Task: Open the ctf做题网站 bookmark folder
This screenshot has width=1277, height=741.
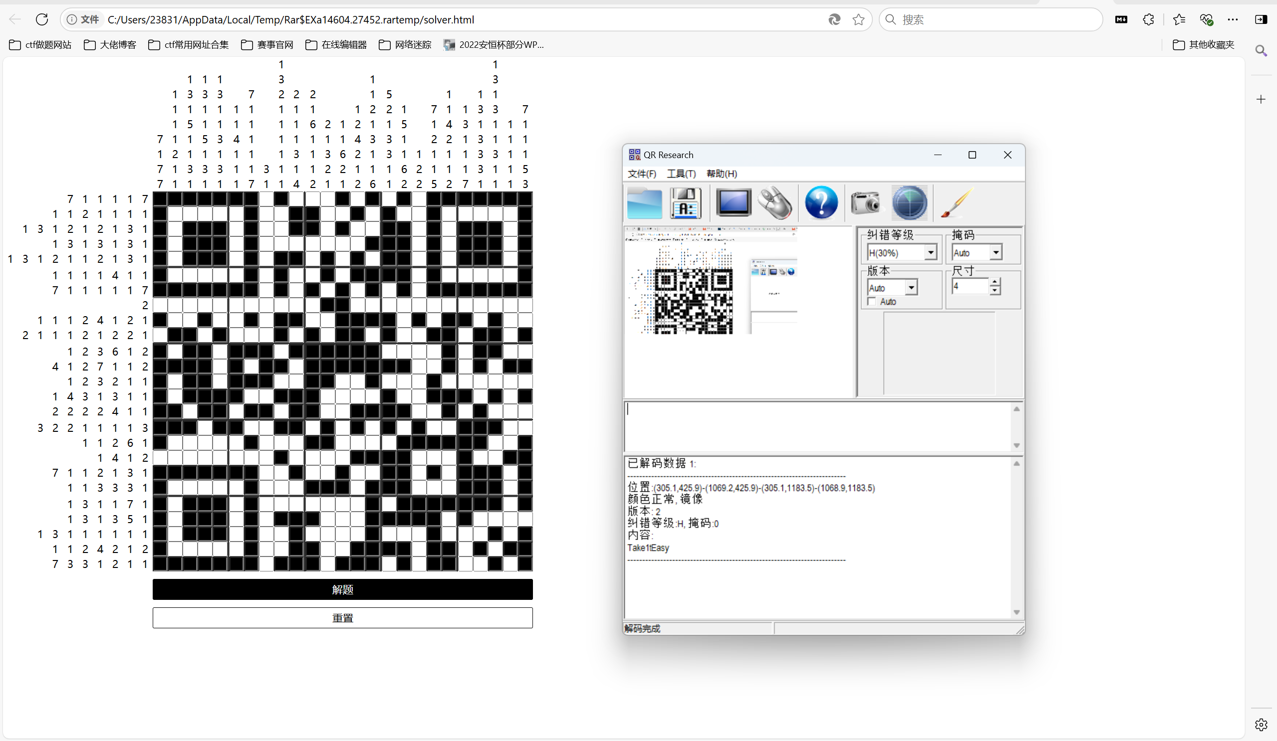Action: coord(40,44)
